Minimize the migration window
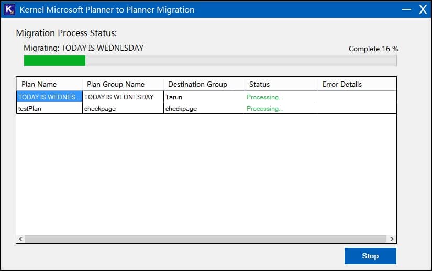The height and width of the screenshot is (271, 432). coord(406,9)
